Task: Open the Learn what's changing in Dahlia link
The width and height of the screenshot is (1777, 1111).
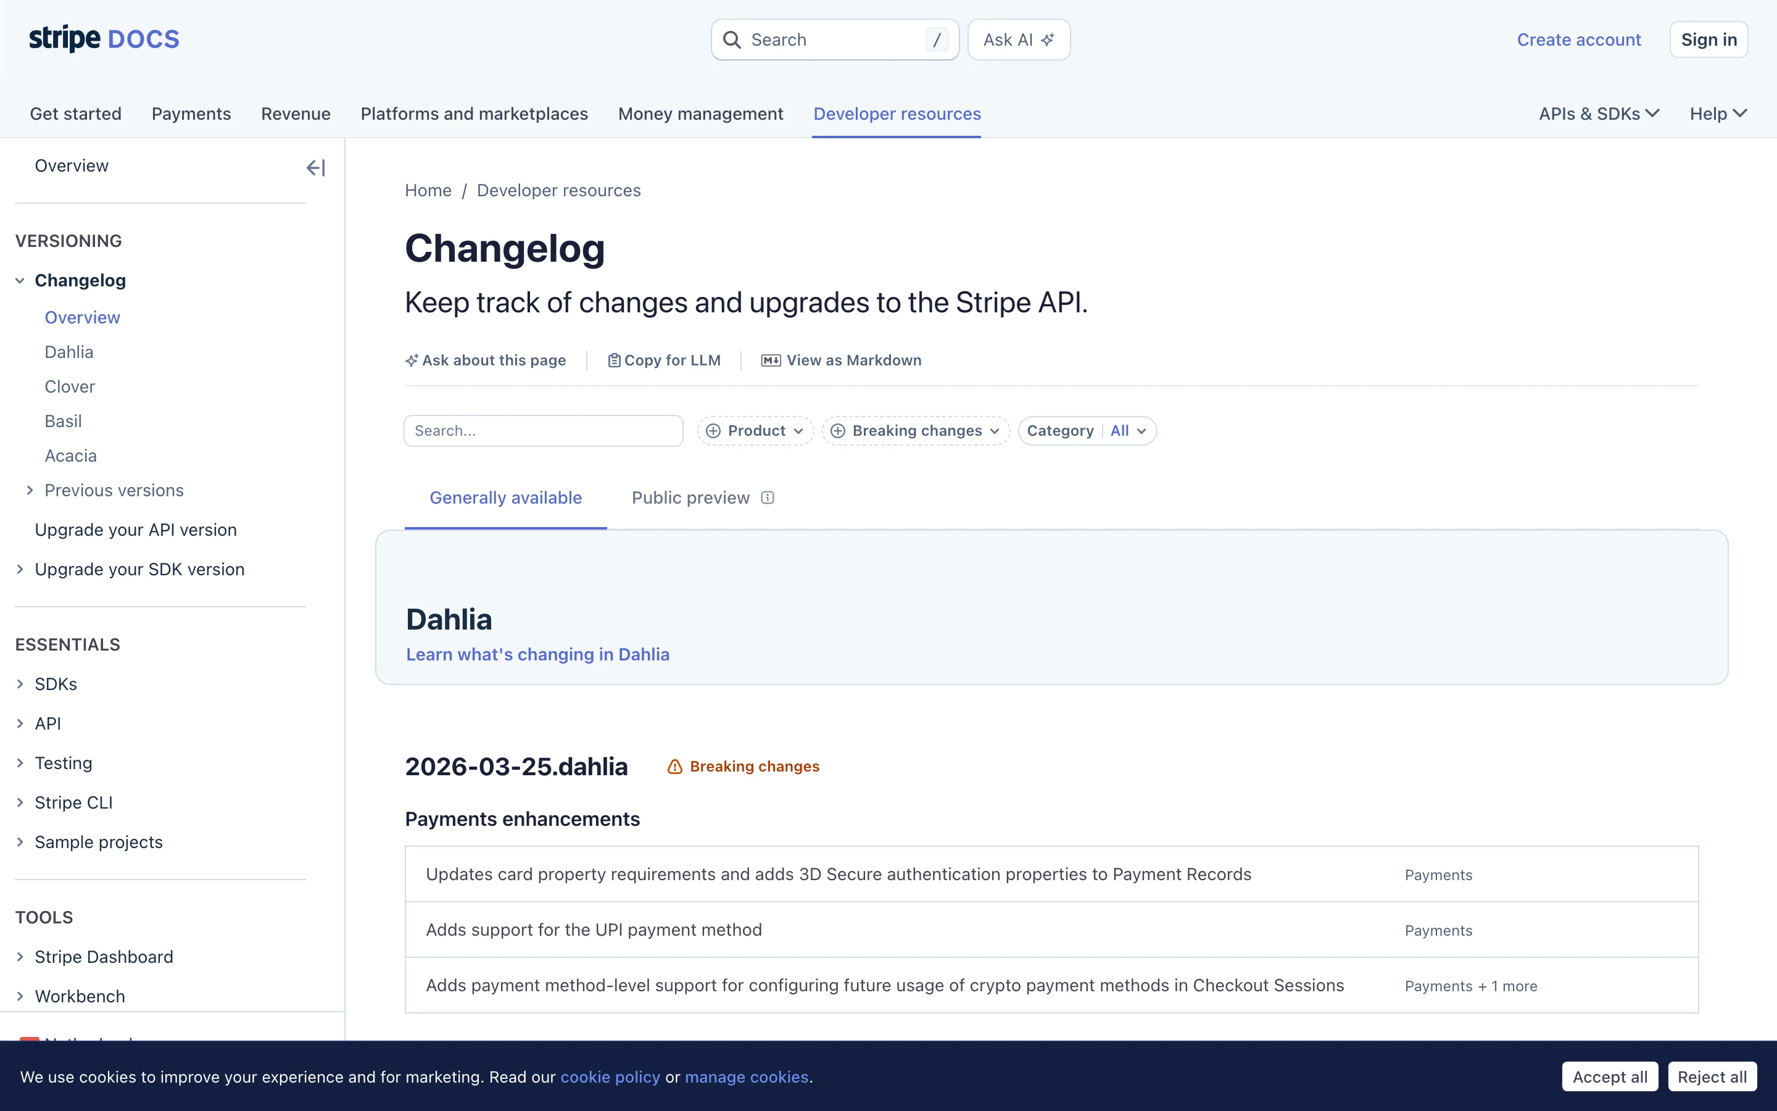Action: (537, 654)
